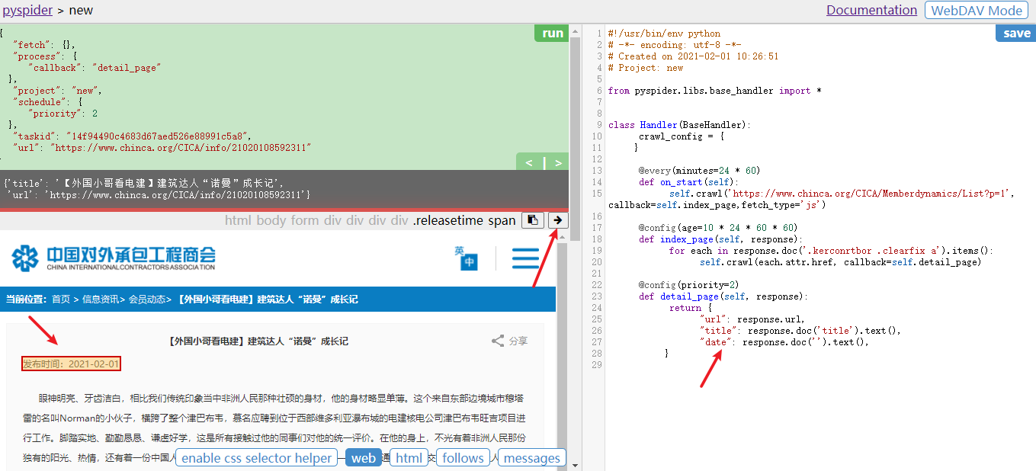Screen dimensions: 1036x471
Task: Copy the CSS selector with the clipboard icon
Action: 533,220
